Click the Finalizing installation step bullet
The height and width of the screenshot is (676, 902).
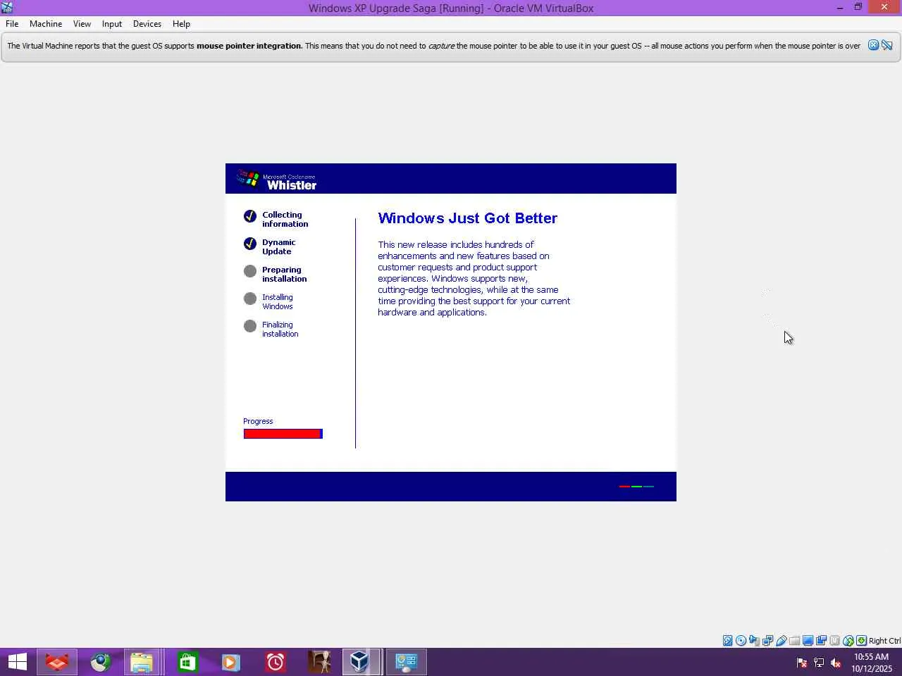tap(250, 326)
